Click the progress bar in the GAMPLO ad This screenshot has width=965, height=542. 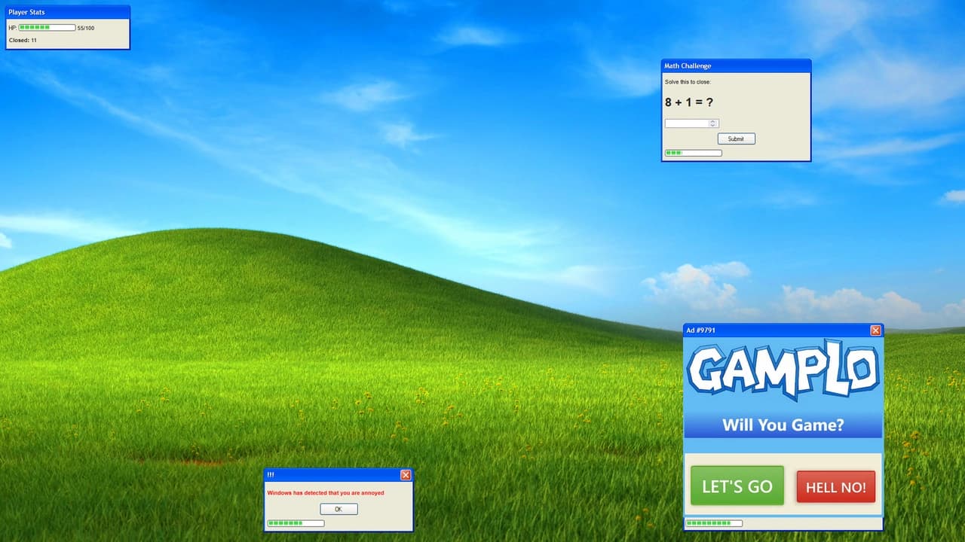pyautogui.click(x=714, y=522)
